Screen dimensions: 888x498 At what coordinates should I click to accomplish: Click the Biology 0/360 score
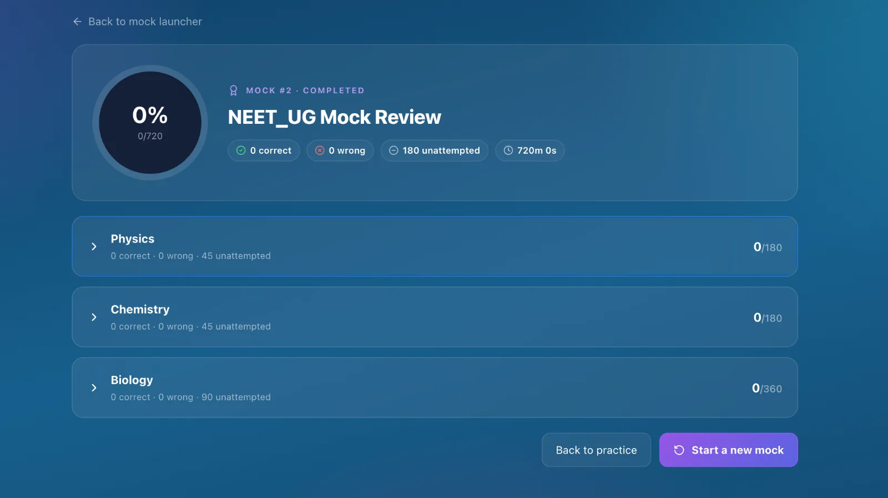coord(766,388)
